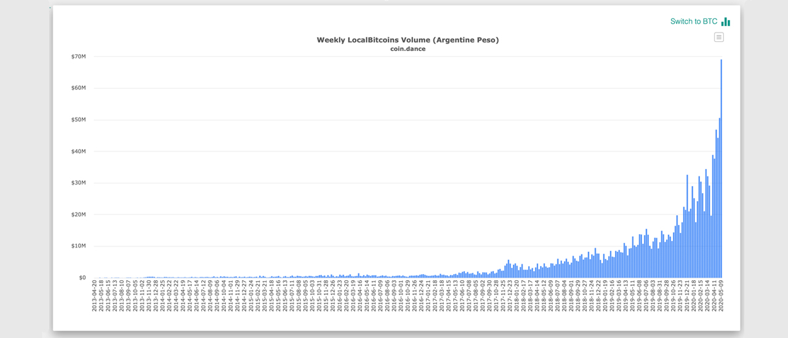Click the 2017-11-25 x-axis date label
The height and width of the screenshot is (338, 788).
click(503, 296)
